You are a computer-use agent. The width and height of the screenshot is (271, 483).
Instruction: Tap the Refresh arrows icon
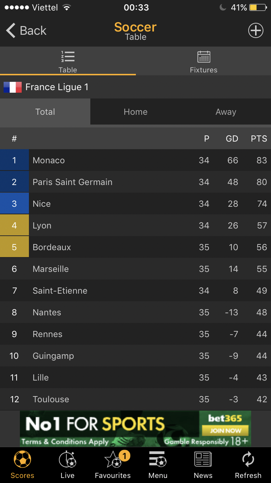click(x=248, y=460)
